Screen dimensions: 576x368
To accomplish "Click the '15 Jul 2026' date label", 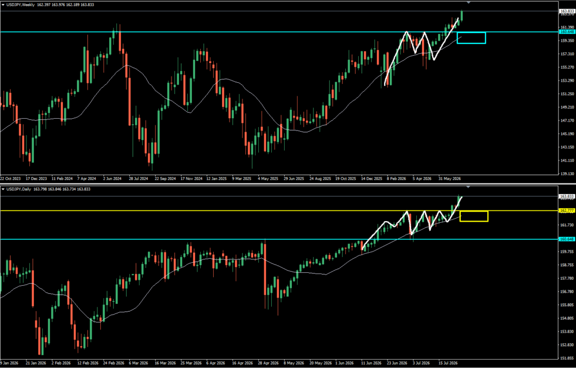I will [449, 363].
